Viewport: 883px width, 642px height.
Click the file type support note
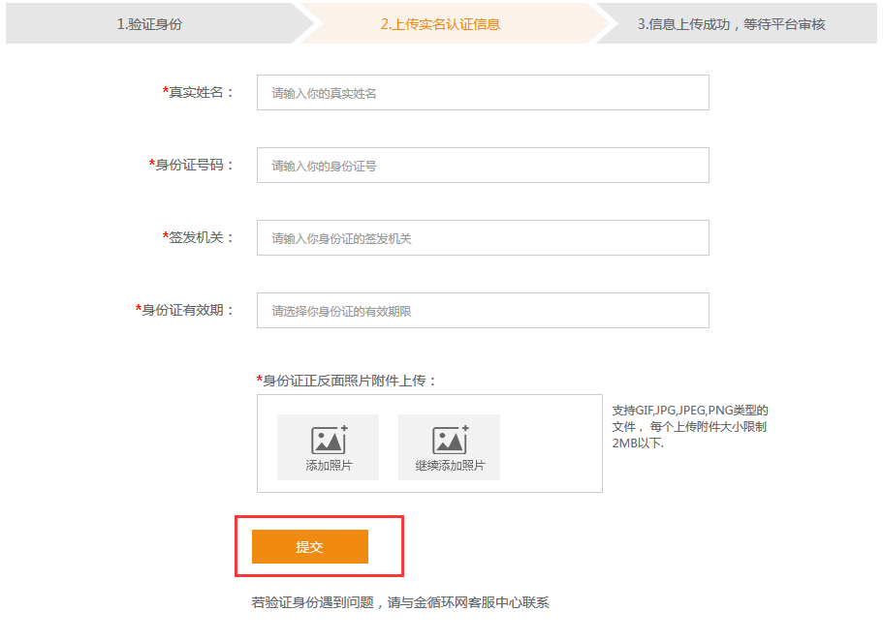(x=690, y=426)
